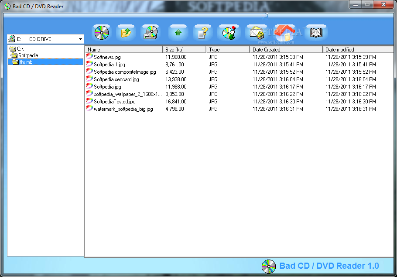397x277 pixels.
Task: Sort by the Date modified column header
Action: pyautogui.click(x=358, y=50)
